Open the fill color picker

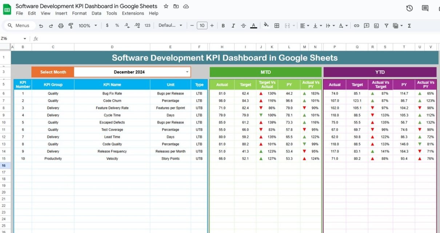pos(266,26)
